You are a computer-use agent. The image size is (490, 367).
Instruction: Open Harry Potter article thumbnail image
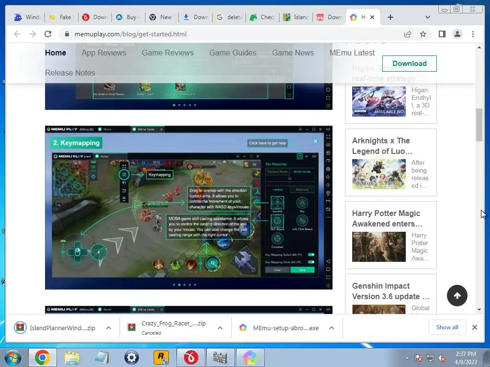(379, 247)
